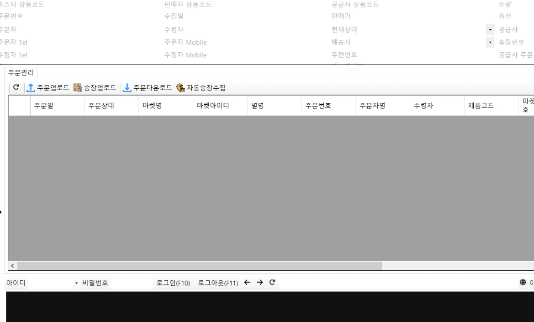The image size is (534, 322).
Task: Click the 로그인(F10) button
Action: [173, 283]
